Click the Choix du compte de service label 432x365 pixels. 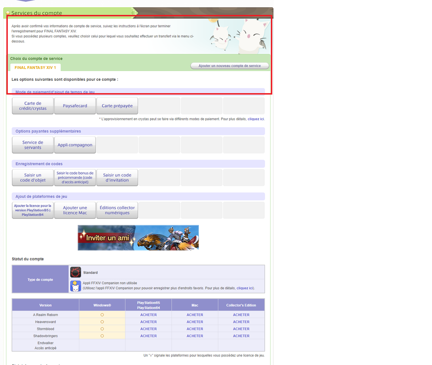(36, 58)
